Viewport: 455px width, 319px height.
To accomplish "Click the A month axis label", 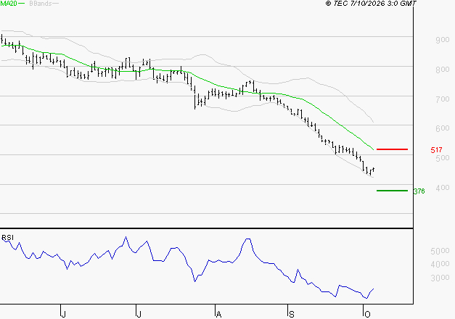I will click(219, 315).
